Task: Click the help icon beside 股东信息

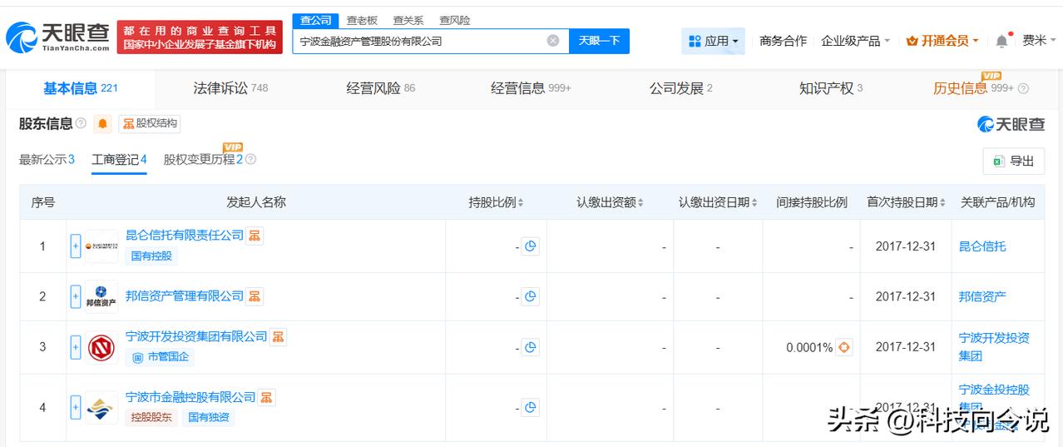Action: [81, 124]
